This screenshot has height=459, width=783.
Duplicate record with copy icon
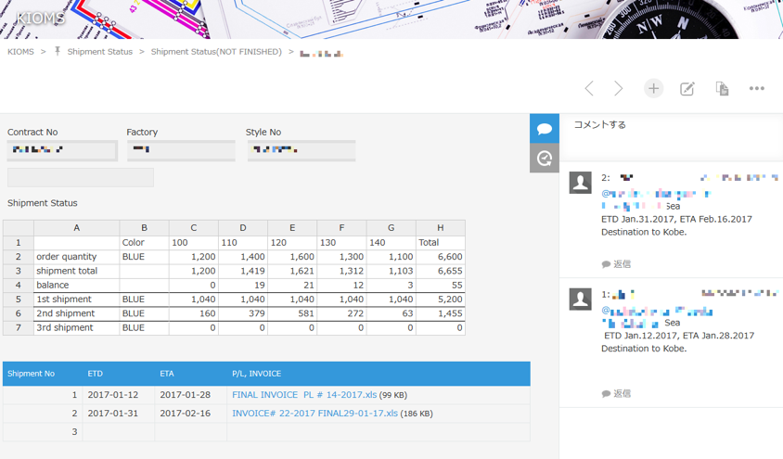(x=722, y=89)
